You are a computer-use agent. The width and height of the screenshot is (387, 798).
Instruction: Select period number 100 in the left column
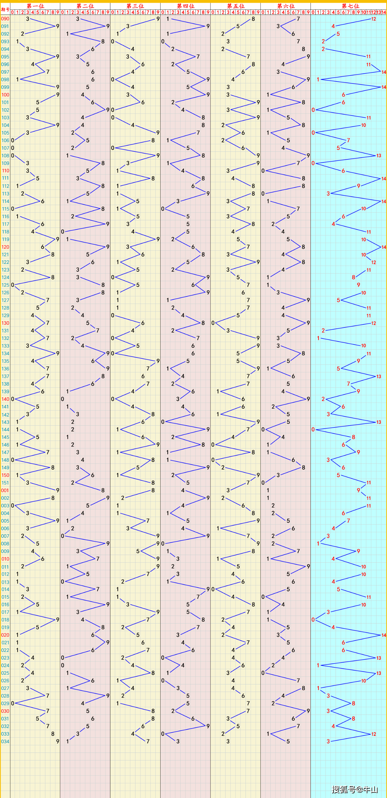coord(5,95)
